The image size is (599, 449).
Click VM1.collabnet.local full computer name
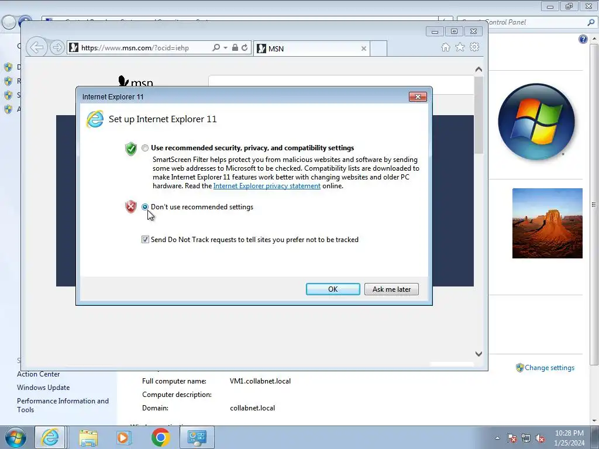(260, 381)
